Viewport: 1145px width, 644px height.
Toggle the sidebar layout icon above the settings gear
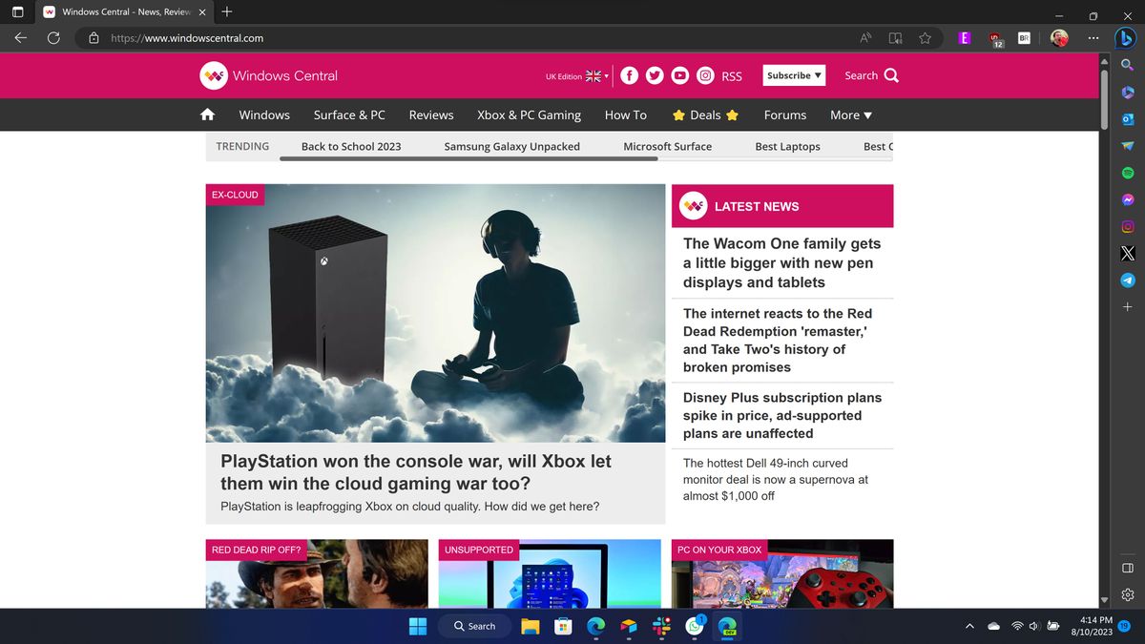(x=1127, y=568)
